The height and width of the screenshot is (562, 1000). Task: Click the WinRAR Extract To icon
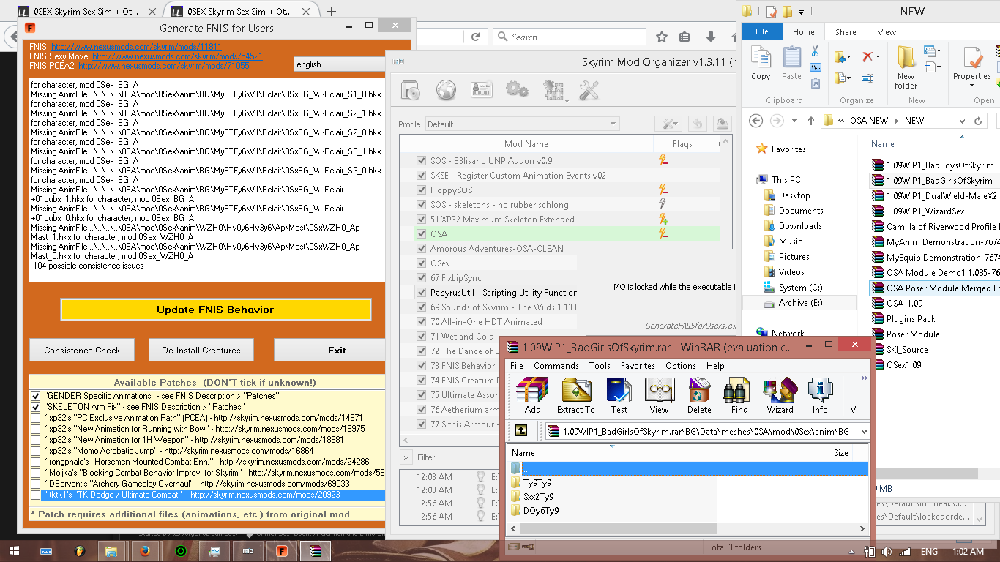click(575, 396)
